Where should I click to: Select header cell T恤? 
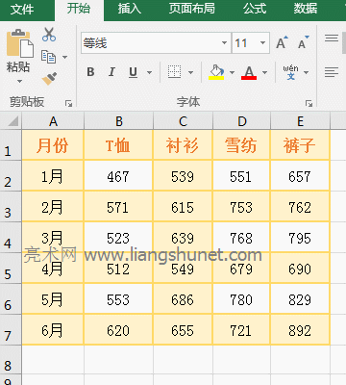(118, 145)
